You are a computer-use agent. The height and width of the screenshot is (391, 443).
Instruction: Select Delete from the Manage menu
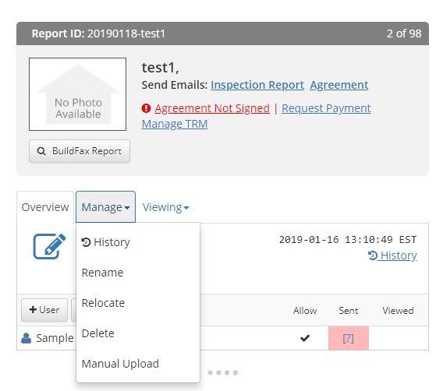coord(98,333)
